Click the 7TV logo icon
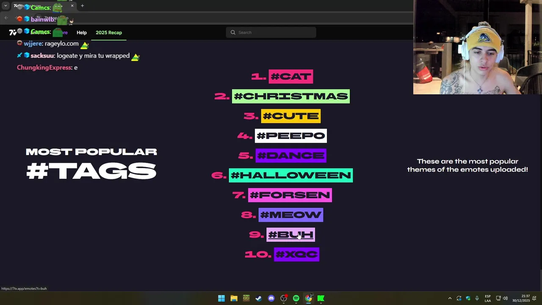Image resolution: width=542 pixels, height=305 pixels. 13,33
